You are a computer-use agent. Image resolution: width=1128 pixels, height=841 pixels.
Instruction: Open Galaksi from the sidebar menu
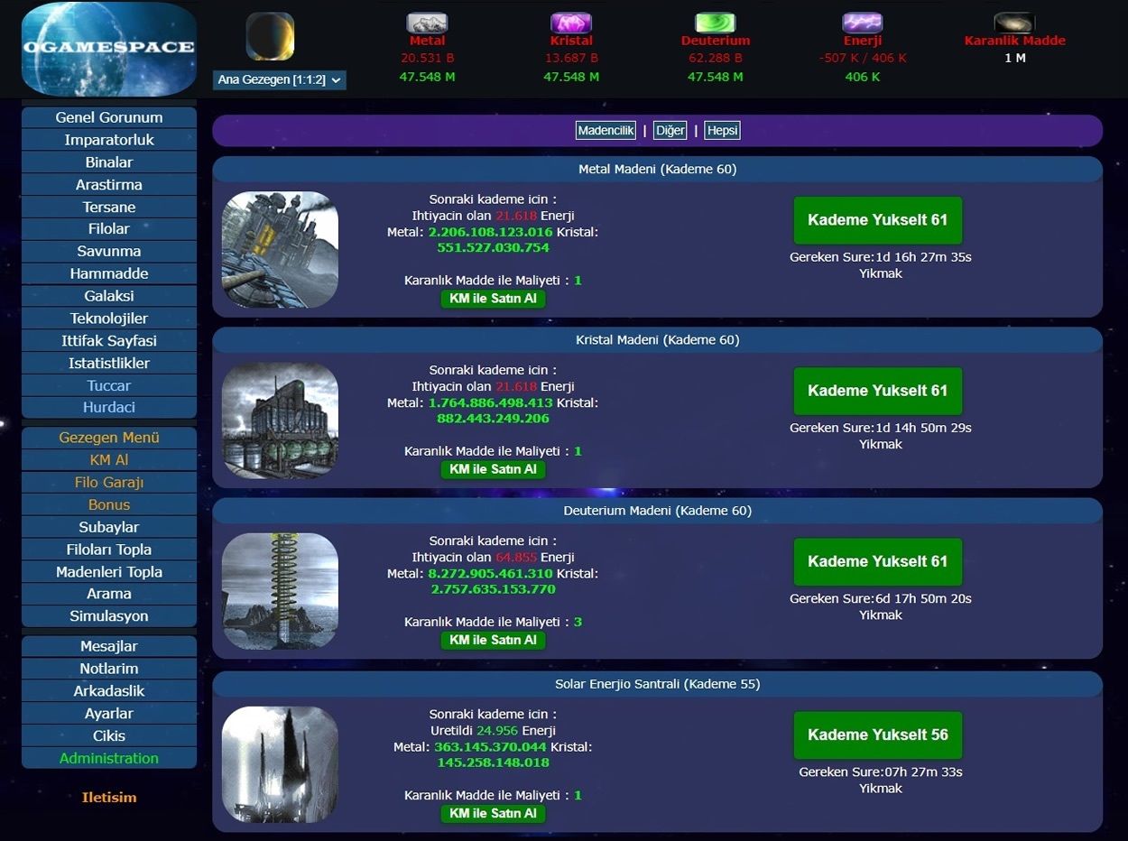109,296
